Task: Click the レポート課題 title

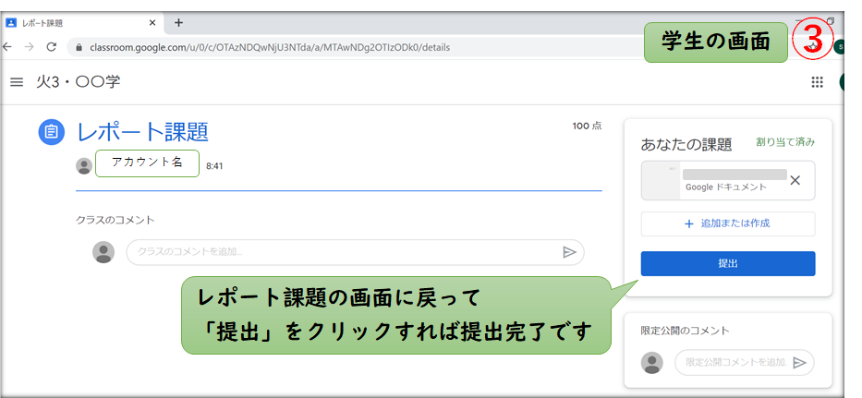Action: [142, 132]
